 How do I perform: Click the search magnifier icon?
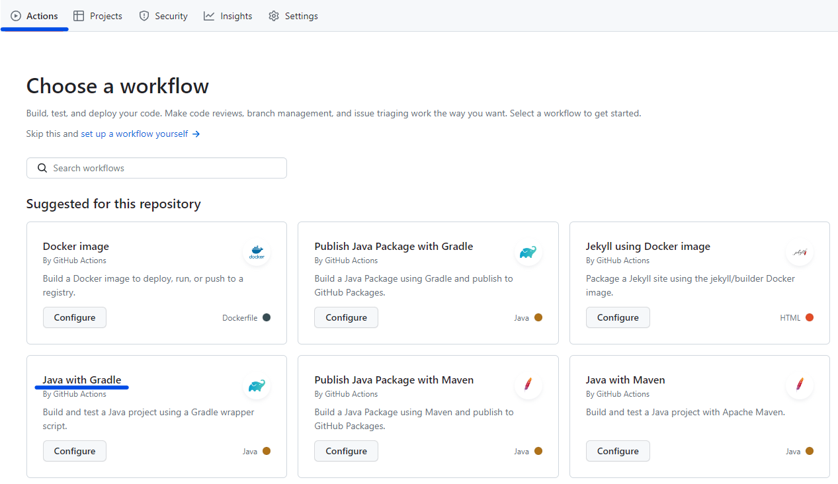tap(42, 168)
